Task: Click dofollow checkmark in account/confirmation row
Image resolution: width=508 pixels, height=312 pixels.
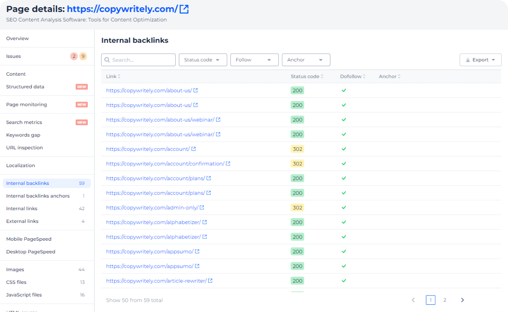Action: click(x=344, y=164)
